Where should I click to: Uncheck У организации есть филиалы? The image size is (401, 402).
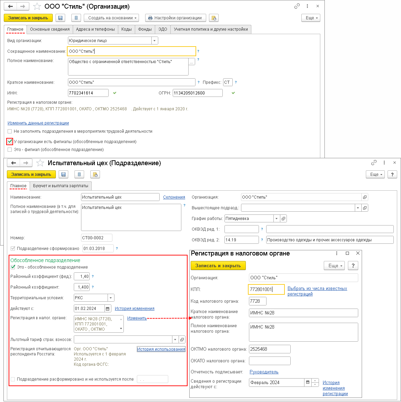[x=10, y=141]
